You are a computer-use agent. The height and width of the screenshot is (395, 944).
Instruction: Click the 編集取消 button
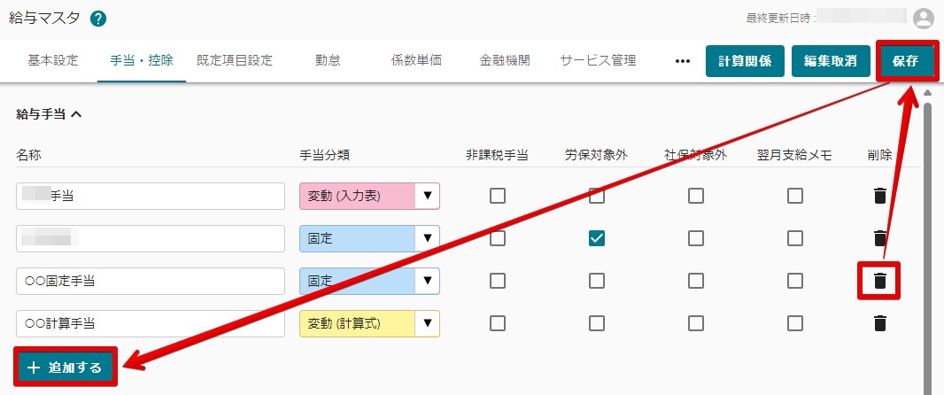tap(831, 61)
